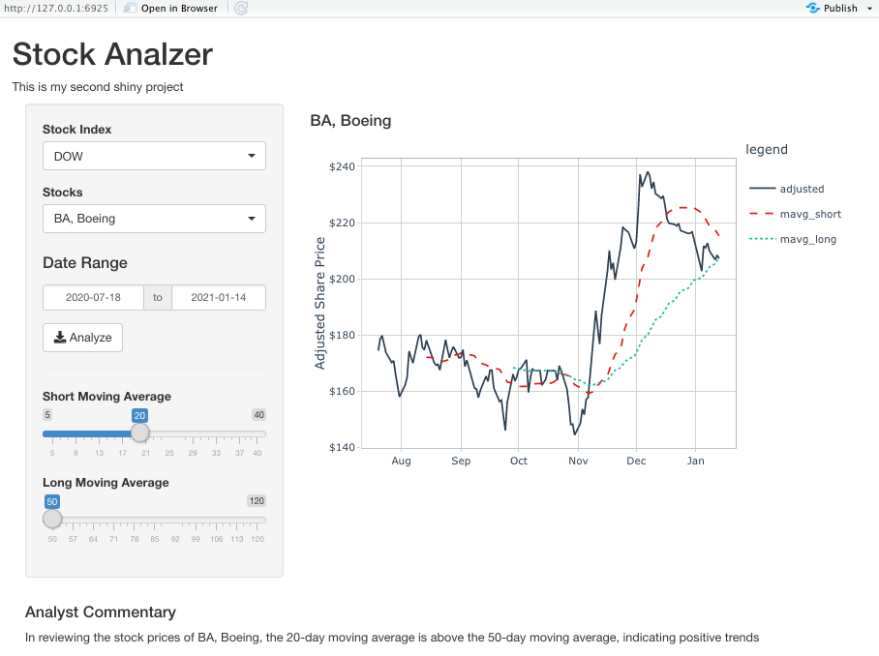Click the Publish cloud icon
The height and width of the screenshot is (656, 879).
tap(813, 8)
